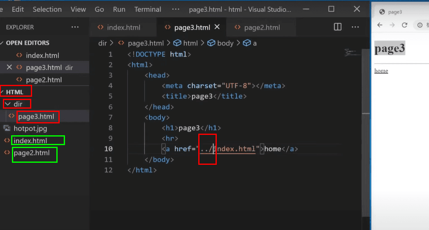Open the editor more actions ellipsis
The height and width of the screenshot is (230, 429).
coord(355,27)
